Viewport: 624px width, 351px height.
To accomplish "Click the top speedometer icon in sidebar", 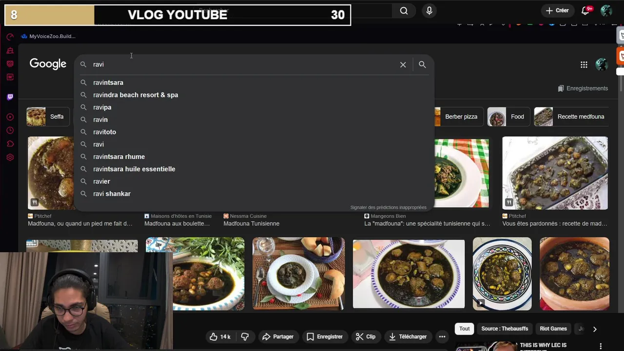I will (10, 37).
